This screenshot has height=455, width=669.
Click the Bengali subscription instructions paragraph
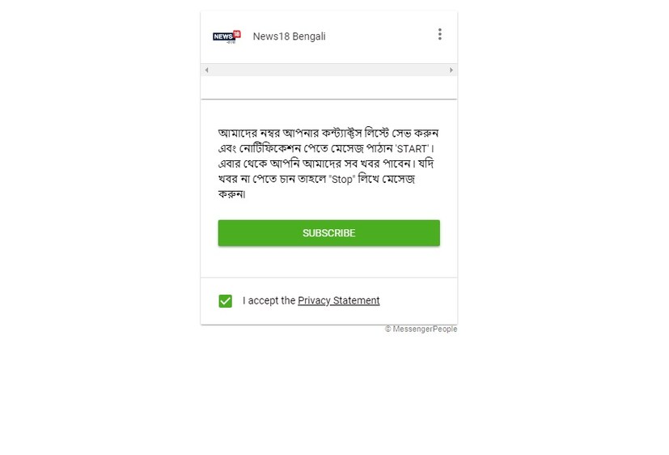[x=328, y=164]
